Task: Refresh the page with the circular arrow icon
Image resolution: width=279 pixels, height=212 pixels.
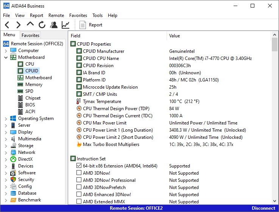Action: point(42,25)
